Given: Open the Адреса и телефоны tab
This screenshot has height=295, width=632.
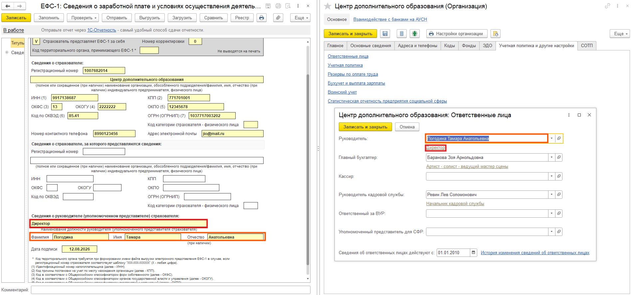Looking at the screenshot, I should pos(417,46).
